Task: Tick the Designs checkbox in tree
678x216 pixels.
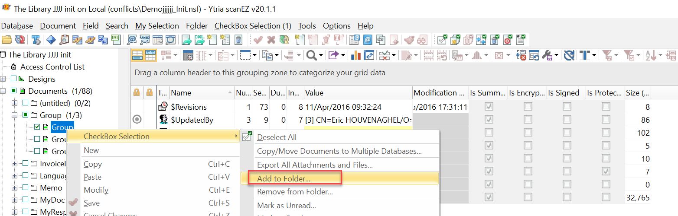Action: [14, 79]
